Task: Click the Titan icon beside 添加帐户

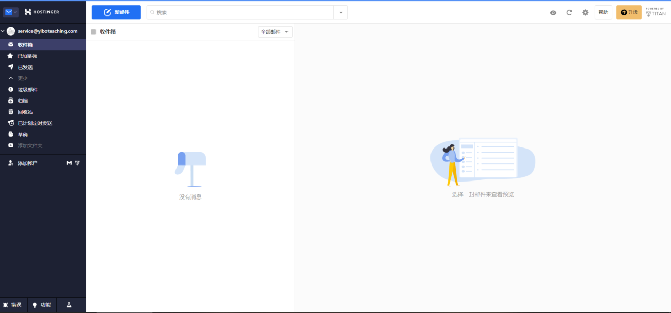Action: click(77, 163)
